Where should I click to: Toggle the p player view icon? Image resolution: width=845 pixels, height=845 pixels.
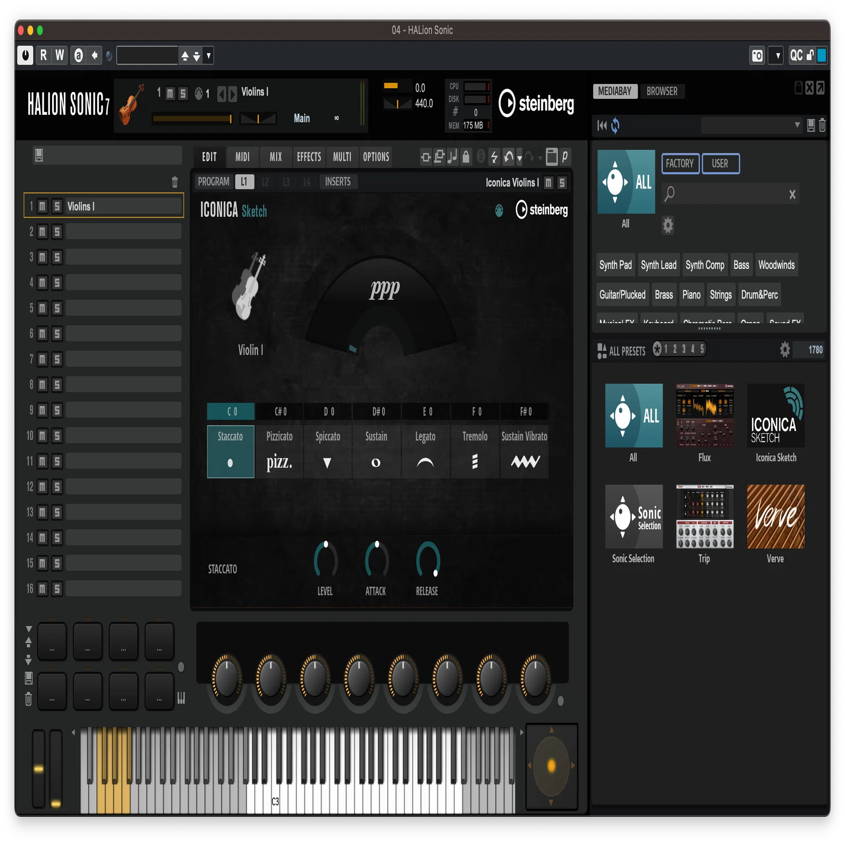tap(565, 156)
